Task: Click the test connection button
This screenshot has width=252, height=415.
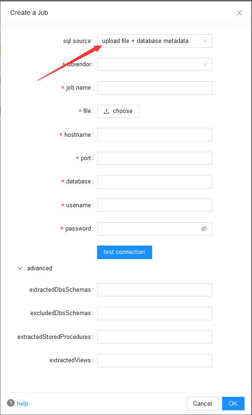Action: [125, 252]
